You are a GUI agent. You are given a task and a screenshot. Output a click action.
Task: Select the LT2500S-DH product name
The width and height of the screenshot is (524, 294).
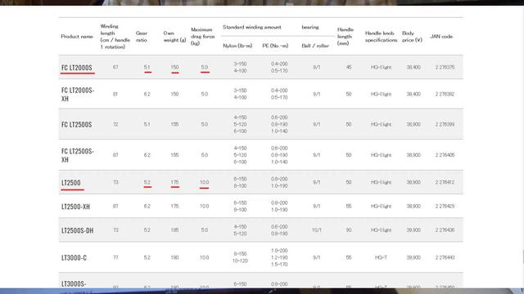[x=77, y=230]
